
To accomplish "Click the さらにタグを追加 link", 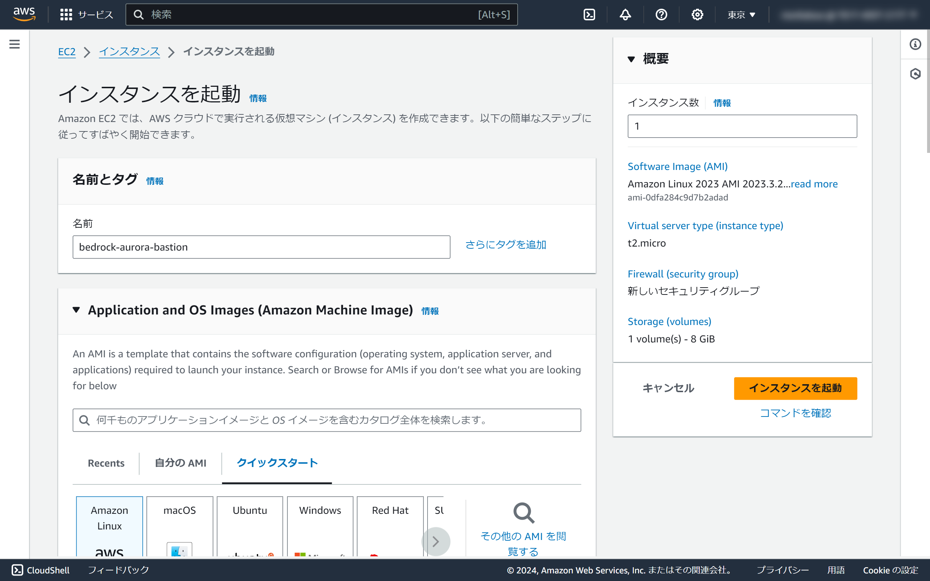I will [505, 245].
